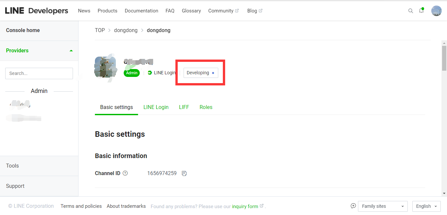Open the user profile avatar

click(x=437, y=11)
